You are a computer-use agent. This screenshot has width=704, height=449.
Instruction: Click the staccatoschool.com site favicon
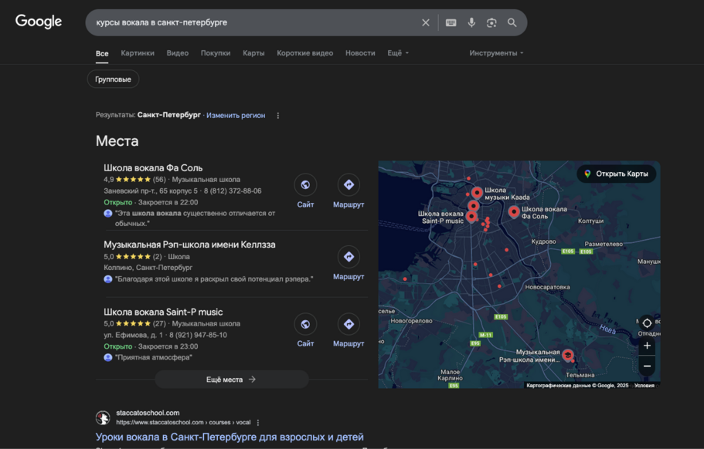coord(103,417)
